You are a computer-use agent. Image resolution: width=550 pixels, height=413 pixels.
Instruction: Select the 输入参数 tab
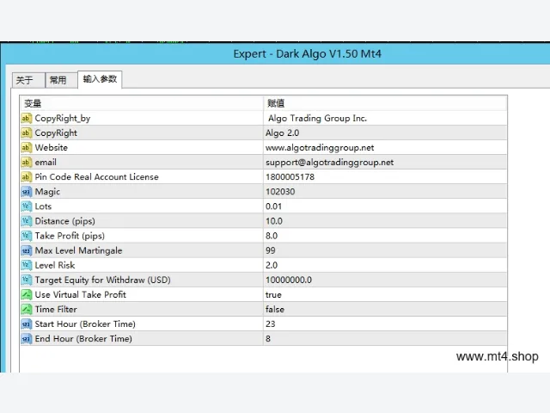click(x=100, y=79)
